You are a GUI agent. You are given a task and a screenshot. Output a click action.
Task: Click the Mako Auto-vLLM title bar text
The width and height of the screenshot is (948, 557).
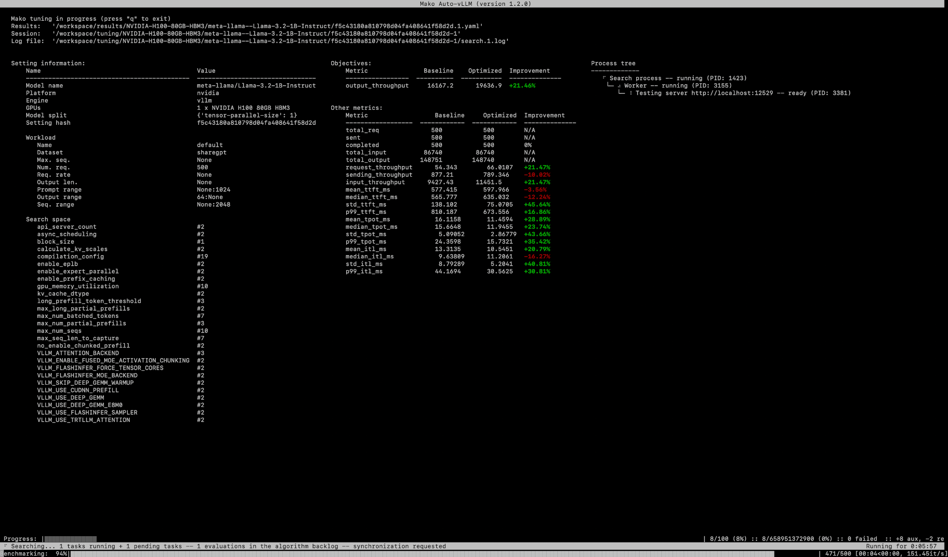(x=475, y=4)
